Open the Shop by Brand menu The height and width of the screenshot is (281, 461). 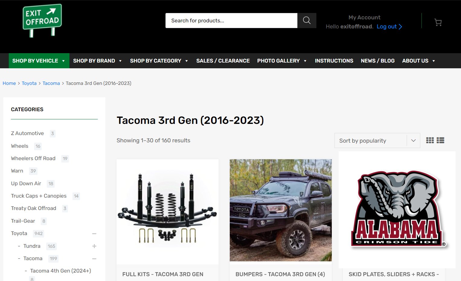click(98, 61)
